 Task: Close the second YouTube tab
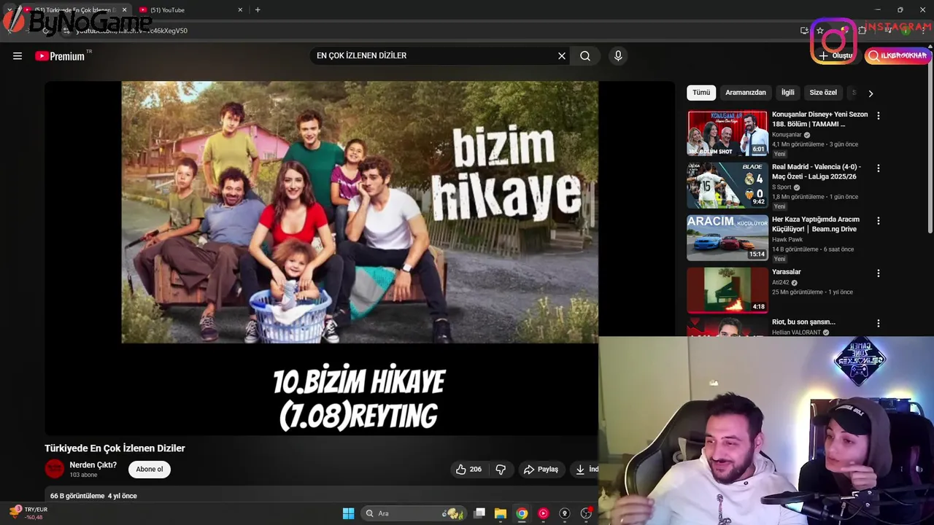coord(240,10)
